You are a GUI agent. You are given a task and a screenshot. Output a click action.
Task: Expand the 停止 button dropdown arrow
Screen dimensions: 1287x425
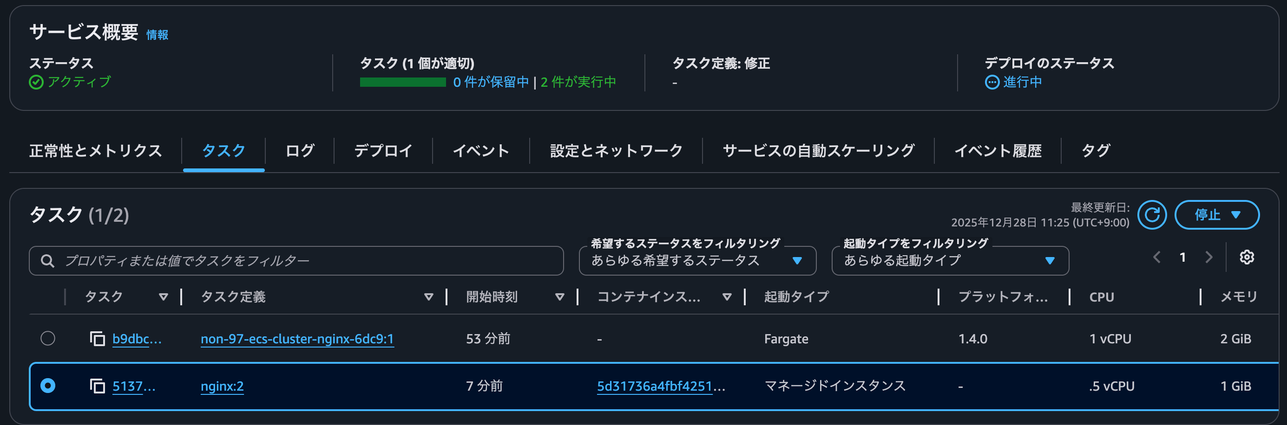pos(1236,214)
